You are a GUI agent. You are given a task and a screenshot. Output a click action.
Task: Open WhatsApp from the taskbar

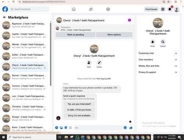pos(77,137)
